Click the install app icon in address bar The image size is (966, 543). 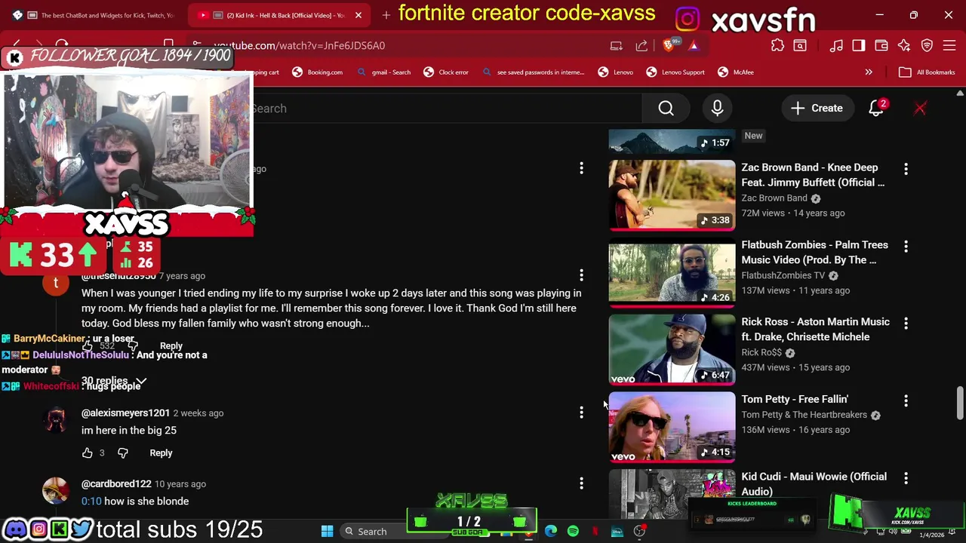pos(617,46)
